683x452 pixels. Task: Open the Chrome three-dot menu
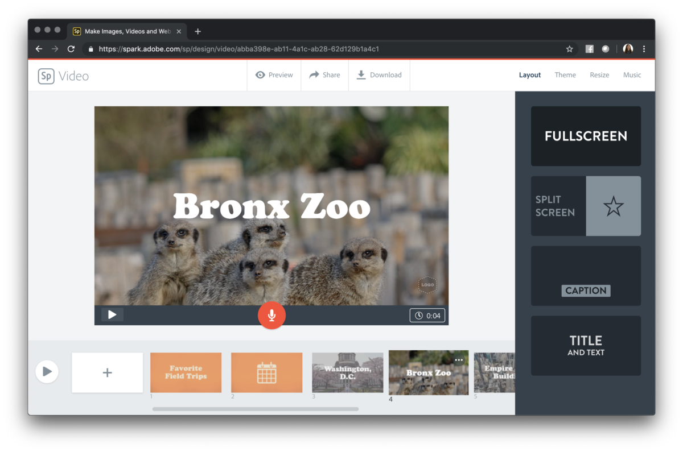(x=644, y=49)
